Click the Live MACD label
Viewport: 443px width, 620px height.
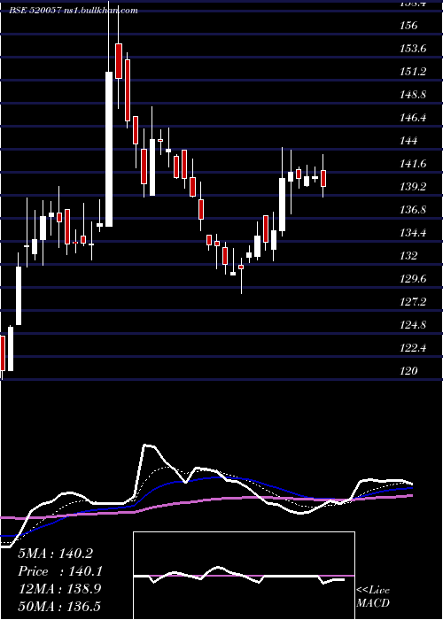click(373, 596)
